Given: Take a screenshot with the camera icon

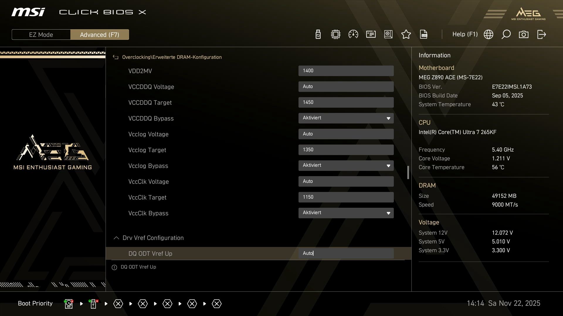Looking at the screenshot, I should click(523, 35).
